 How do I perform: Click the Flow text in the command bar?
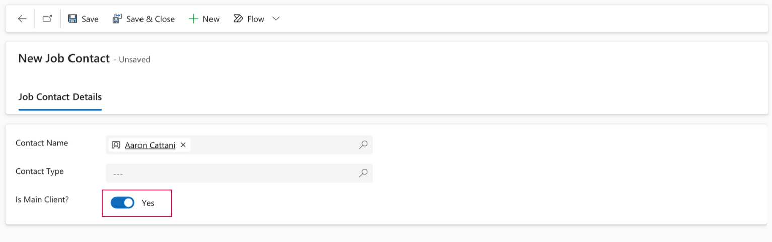click(256, 19)
